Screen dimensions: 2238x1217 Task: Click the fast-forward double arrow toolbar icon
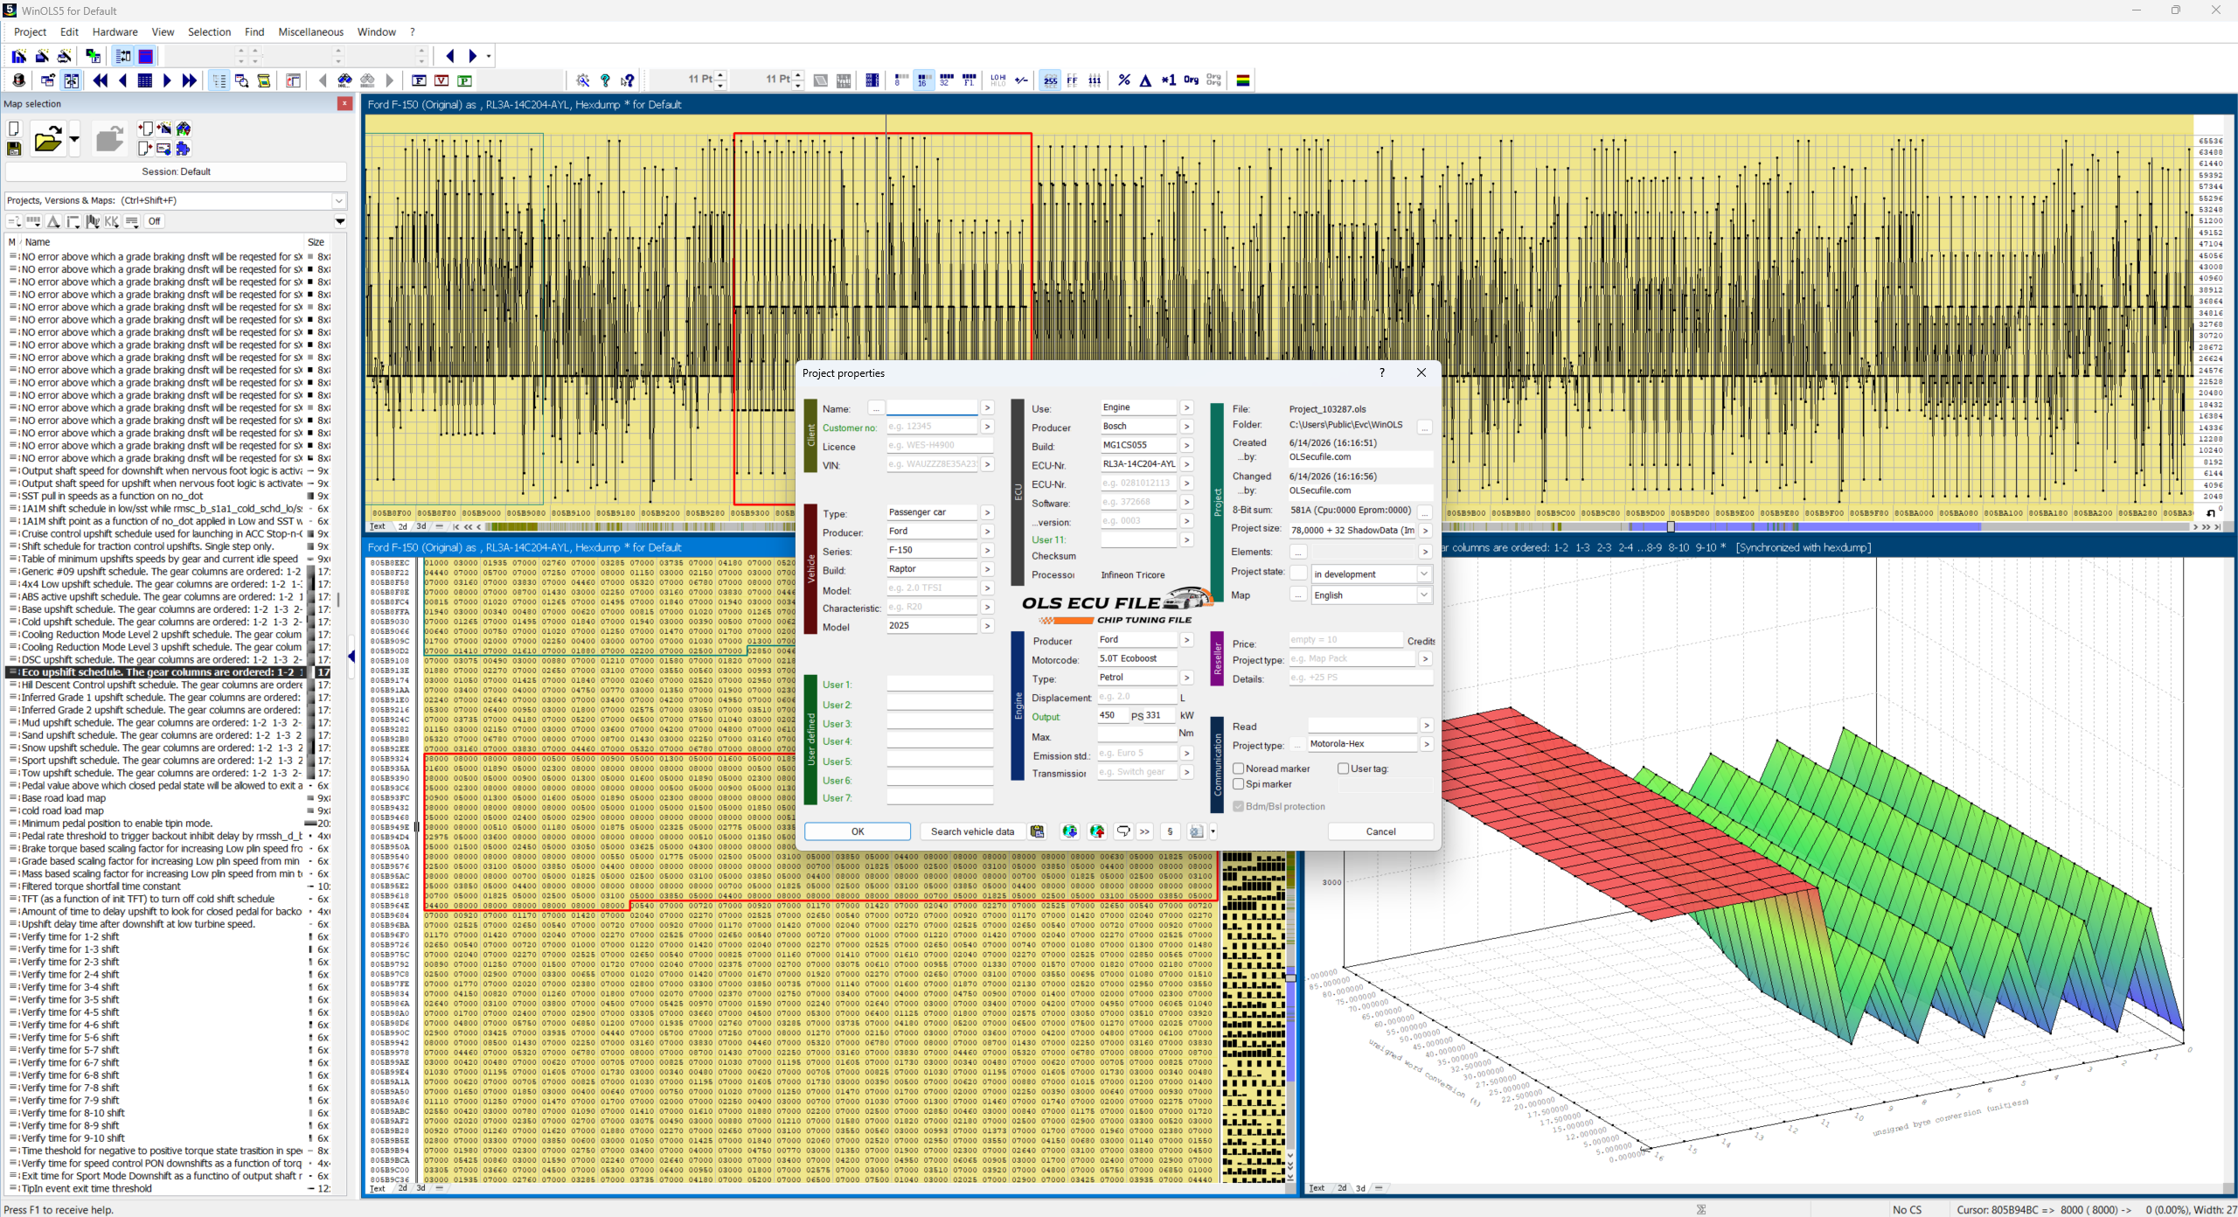190,80
